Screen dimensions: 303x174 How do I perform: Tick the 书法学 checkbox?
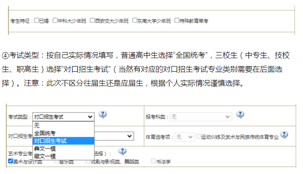click(153, 161)
